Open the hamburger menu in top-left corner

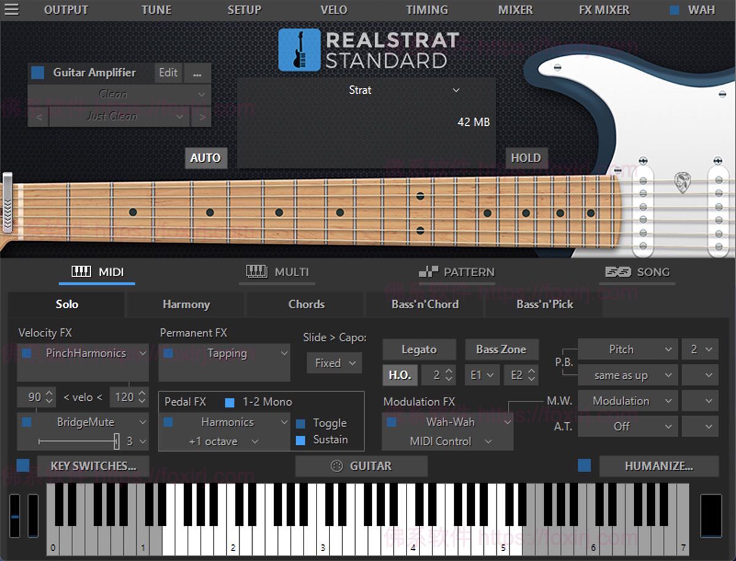13,10
